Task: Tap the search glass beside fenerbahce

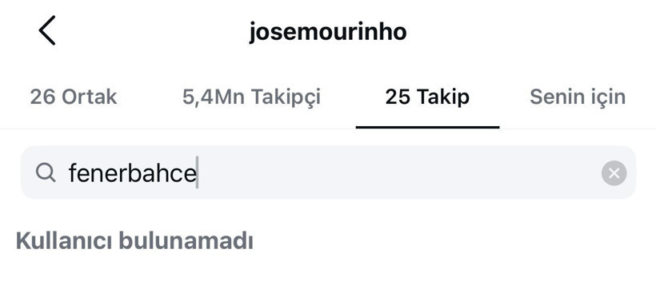Action: coord(46,172)
